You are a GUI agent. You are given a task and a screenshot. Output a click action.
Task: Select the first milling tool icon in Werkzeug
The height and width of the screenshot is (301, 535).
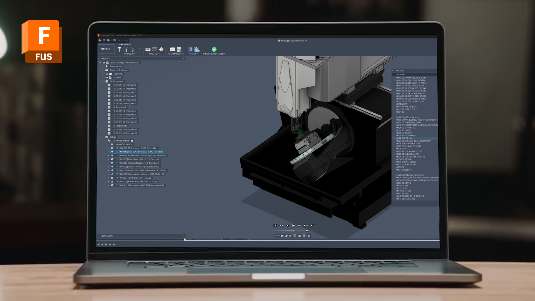click(120, 49)
